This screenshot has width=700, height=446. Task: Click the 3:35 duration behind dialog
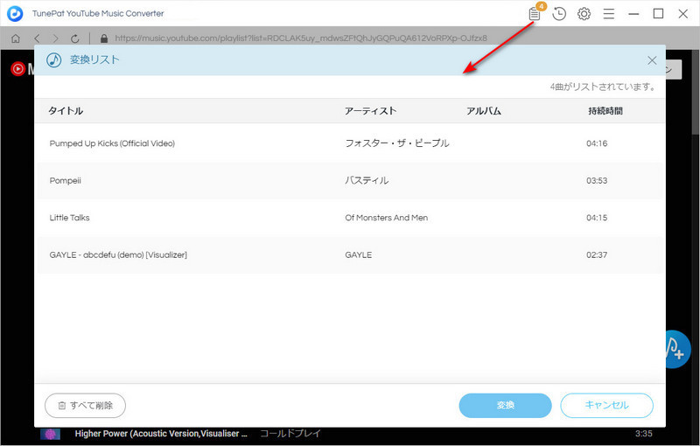[643, 434]
